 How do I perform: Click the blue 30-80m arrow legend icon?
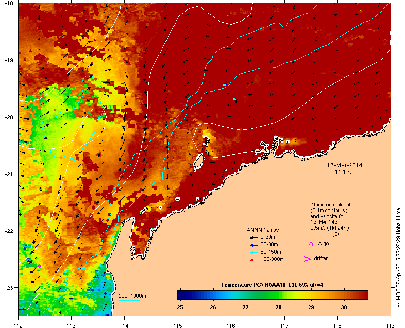click(x=254, y=245)
